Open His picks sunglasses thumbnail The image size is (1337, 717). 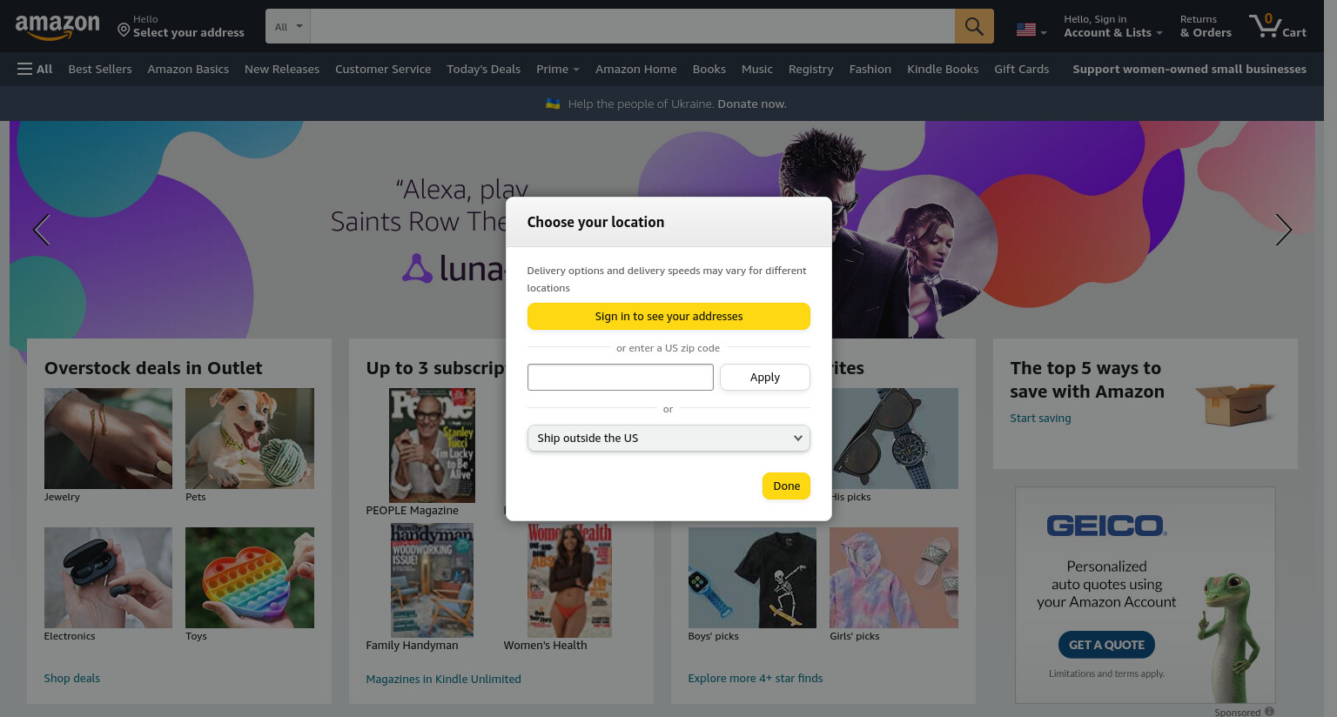[x=895, y=439]
